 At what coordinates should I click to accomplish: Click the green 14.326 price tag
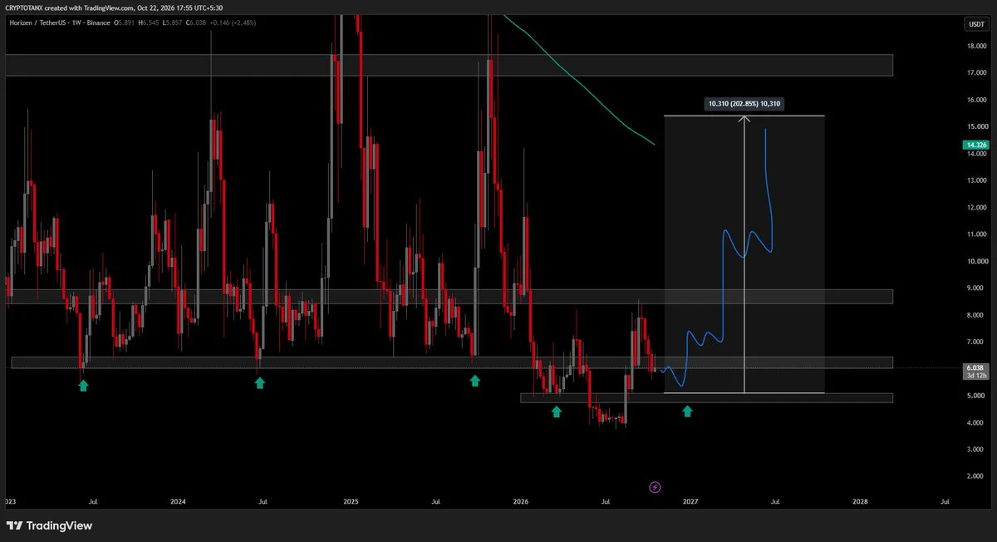(x=975, y=145)
